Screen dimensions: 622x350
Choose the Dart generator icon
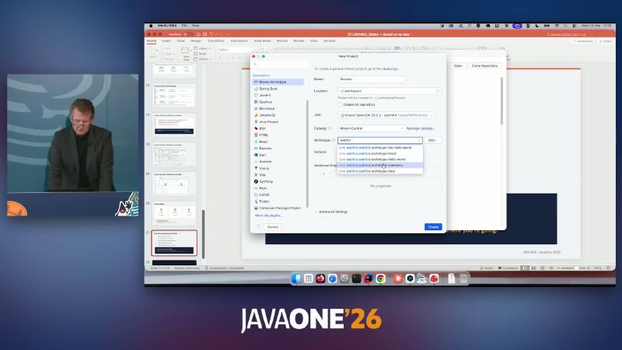[256, 155]
